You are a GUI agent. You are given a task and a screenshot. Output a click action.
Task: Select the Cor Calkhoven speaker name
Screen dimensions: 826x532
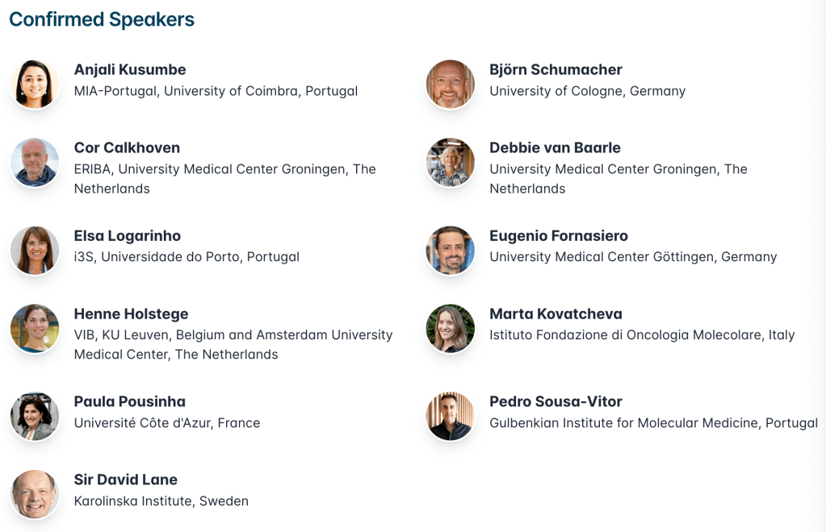127,148
